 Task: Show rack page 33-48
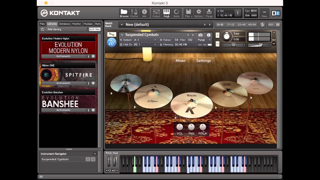[x=241, y=24]
